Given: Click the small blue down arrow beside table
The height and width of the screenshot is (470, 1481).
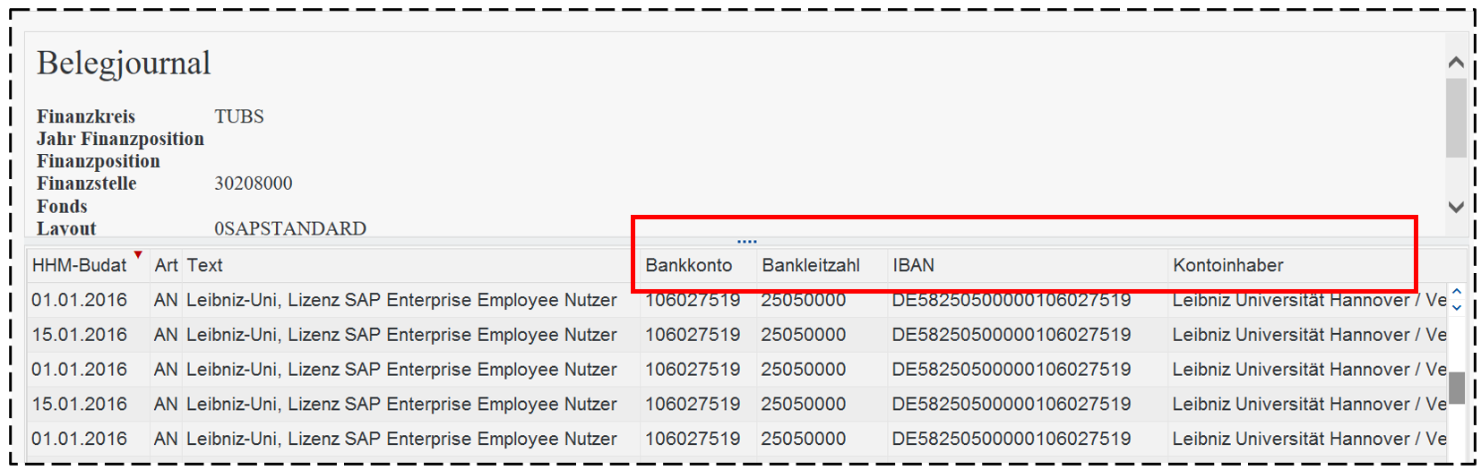Looking at the screenshot, I should (1457, 307).
